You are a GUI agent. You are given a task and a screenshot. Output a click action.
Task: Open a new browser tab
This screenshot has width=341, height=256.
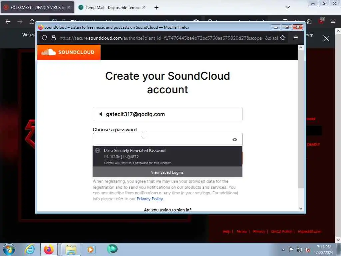point(156,8)
